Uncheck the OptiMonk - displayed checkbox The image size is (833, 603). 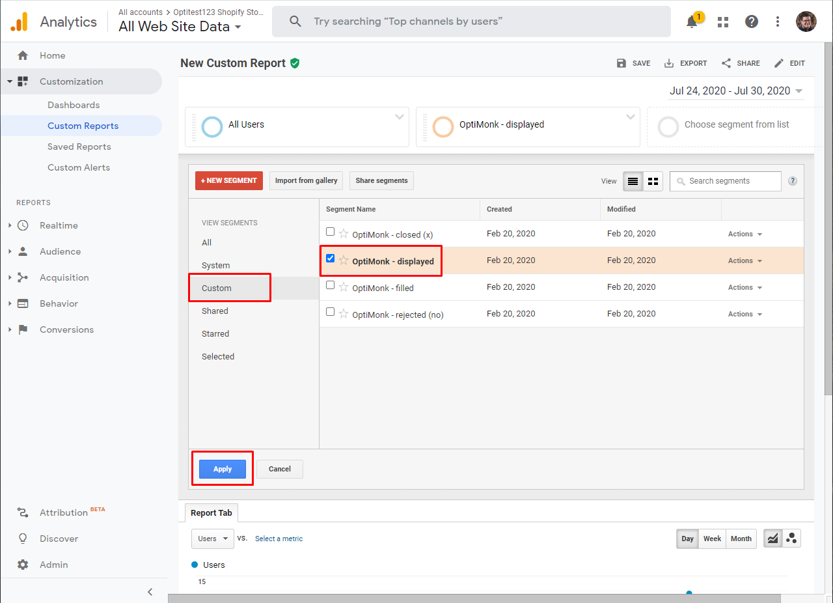(x=331, y=259)
